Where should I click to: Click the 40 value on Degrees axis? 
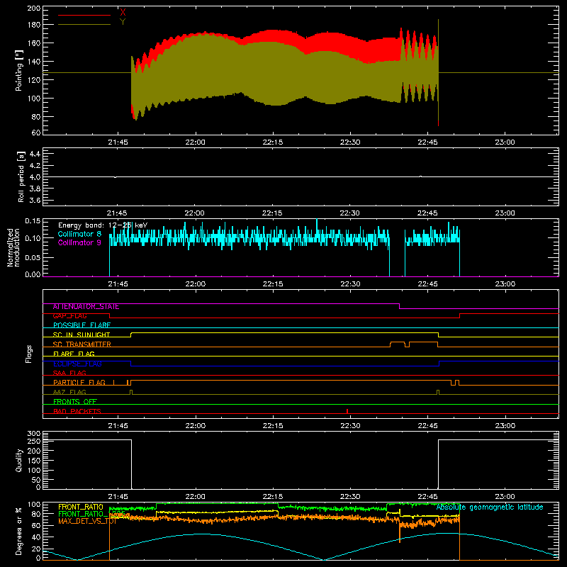[x=36, y=537]
